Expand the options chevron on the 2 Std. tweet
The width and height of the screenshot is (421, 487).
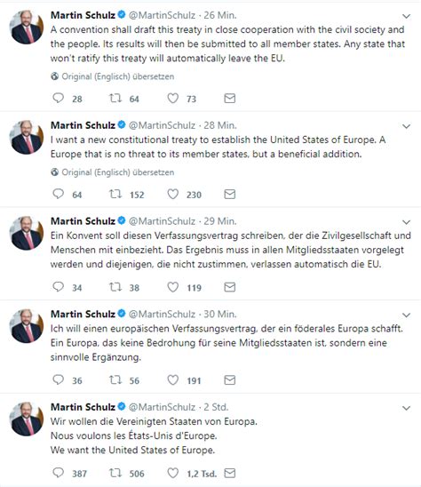pos(406,408)
